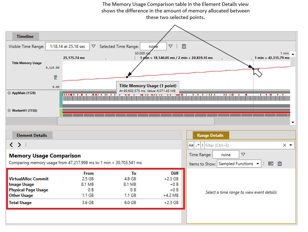The height and width of the screenshot is (232, 308).
Task: Toggle regular expression (.*) filter mode
Action: pyautogui.click(x=197, y=145)
